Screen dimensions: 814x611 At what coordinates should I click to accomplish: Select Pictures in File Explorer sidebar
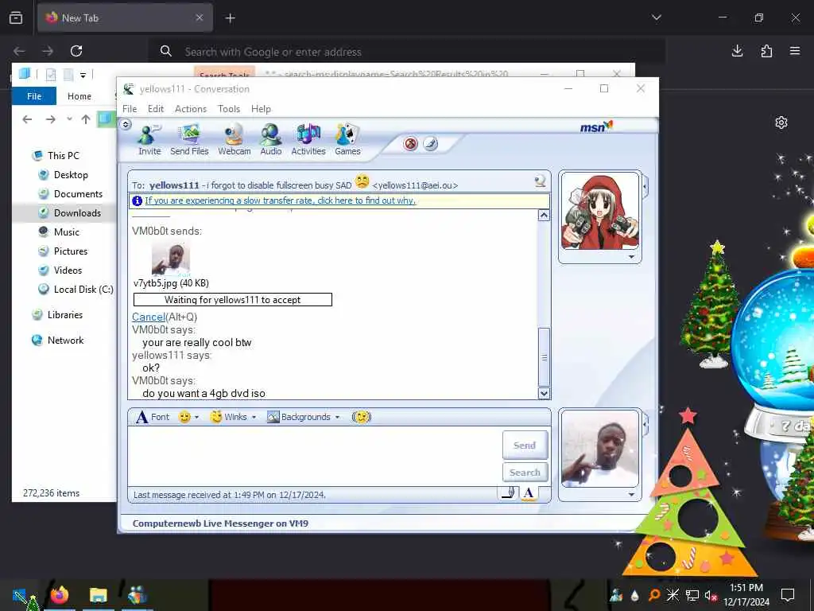(x=71, y=251)
